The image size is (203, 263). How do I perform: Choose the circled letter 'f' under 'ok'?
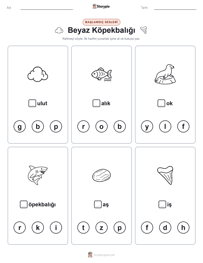183,126
